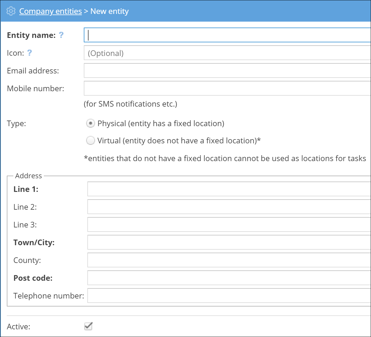Click the 'Active:' label
The image size is (371, 337).
(19, 327)
